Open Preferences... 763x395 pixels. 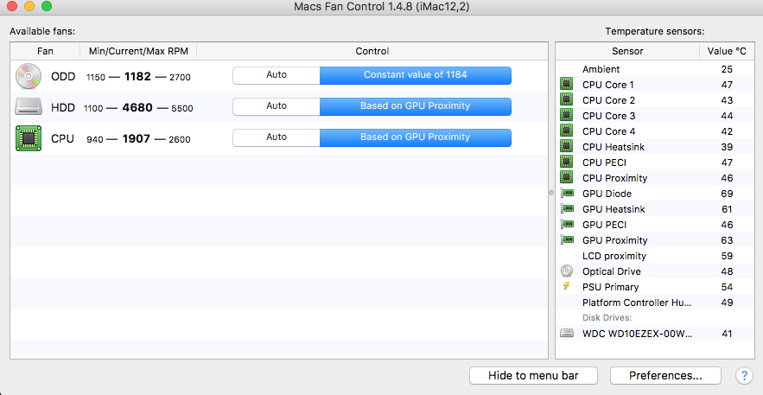tap(665, 375)
